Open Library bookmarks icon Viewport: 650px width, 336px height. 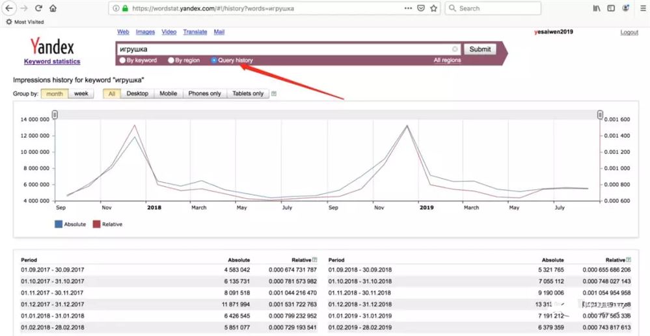597,8
